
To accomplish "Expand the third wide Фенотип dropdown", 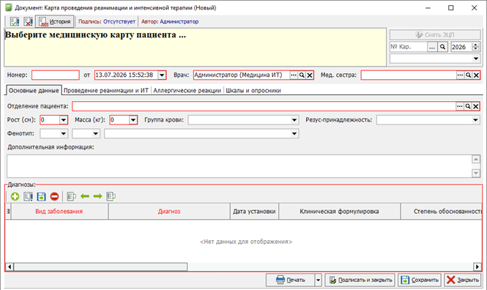I will (x=294, y=133).
